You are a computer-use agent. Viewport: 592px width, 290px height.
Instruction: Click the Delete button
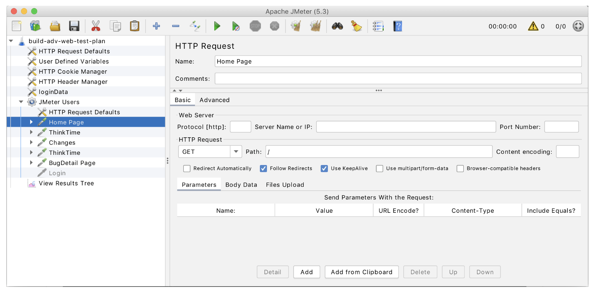coord(420,272)
